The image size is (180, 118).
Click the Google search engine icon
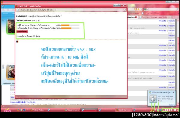(145, 9)
